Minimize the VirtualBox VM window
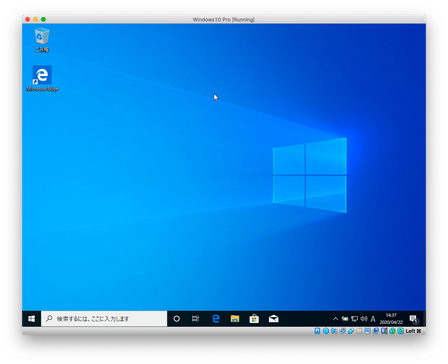This screenshot has width=448, height=364. [35, 20]
